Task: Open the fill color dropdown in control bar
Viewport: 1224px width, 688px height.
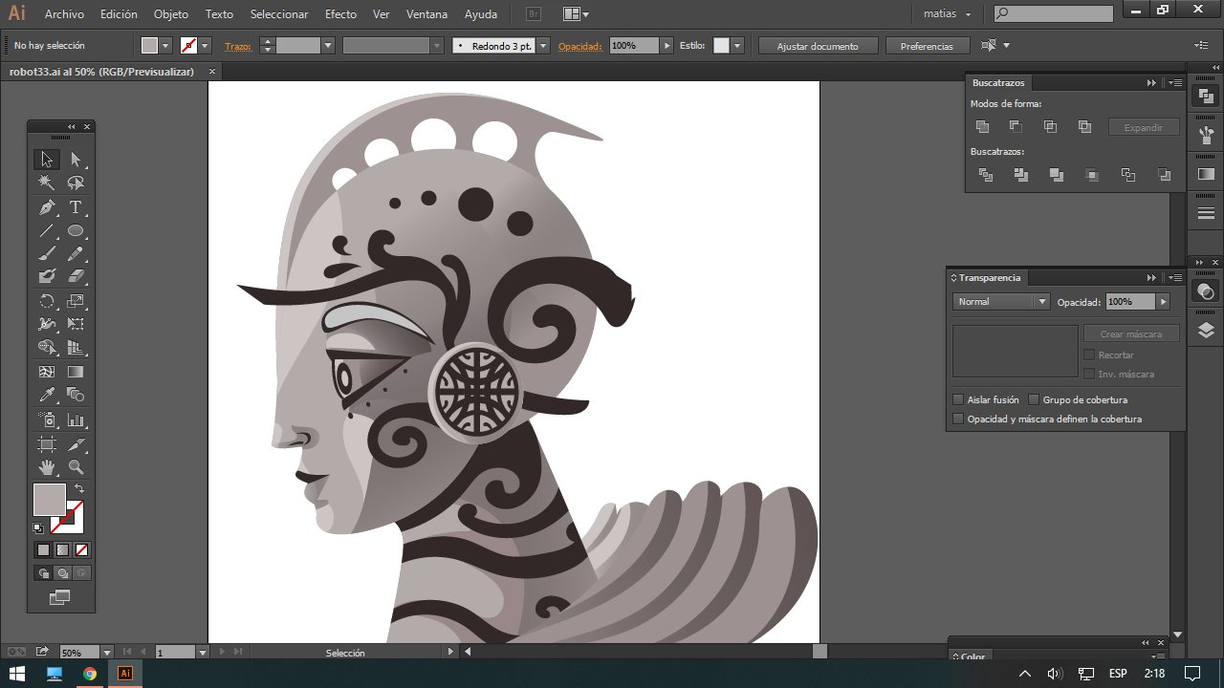Action: 165,45
